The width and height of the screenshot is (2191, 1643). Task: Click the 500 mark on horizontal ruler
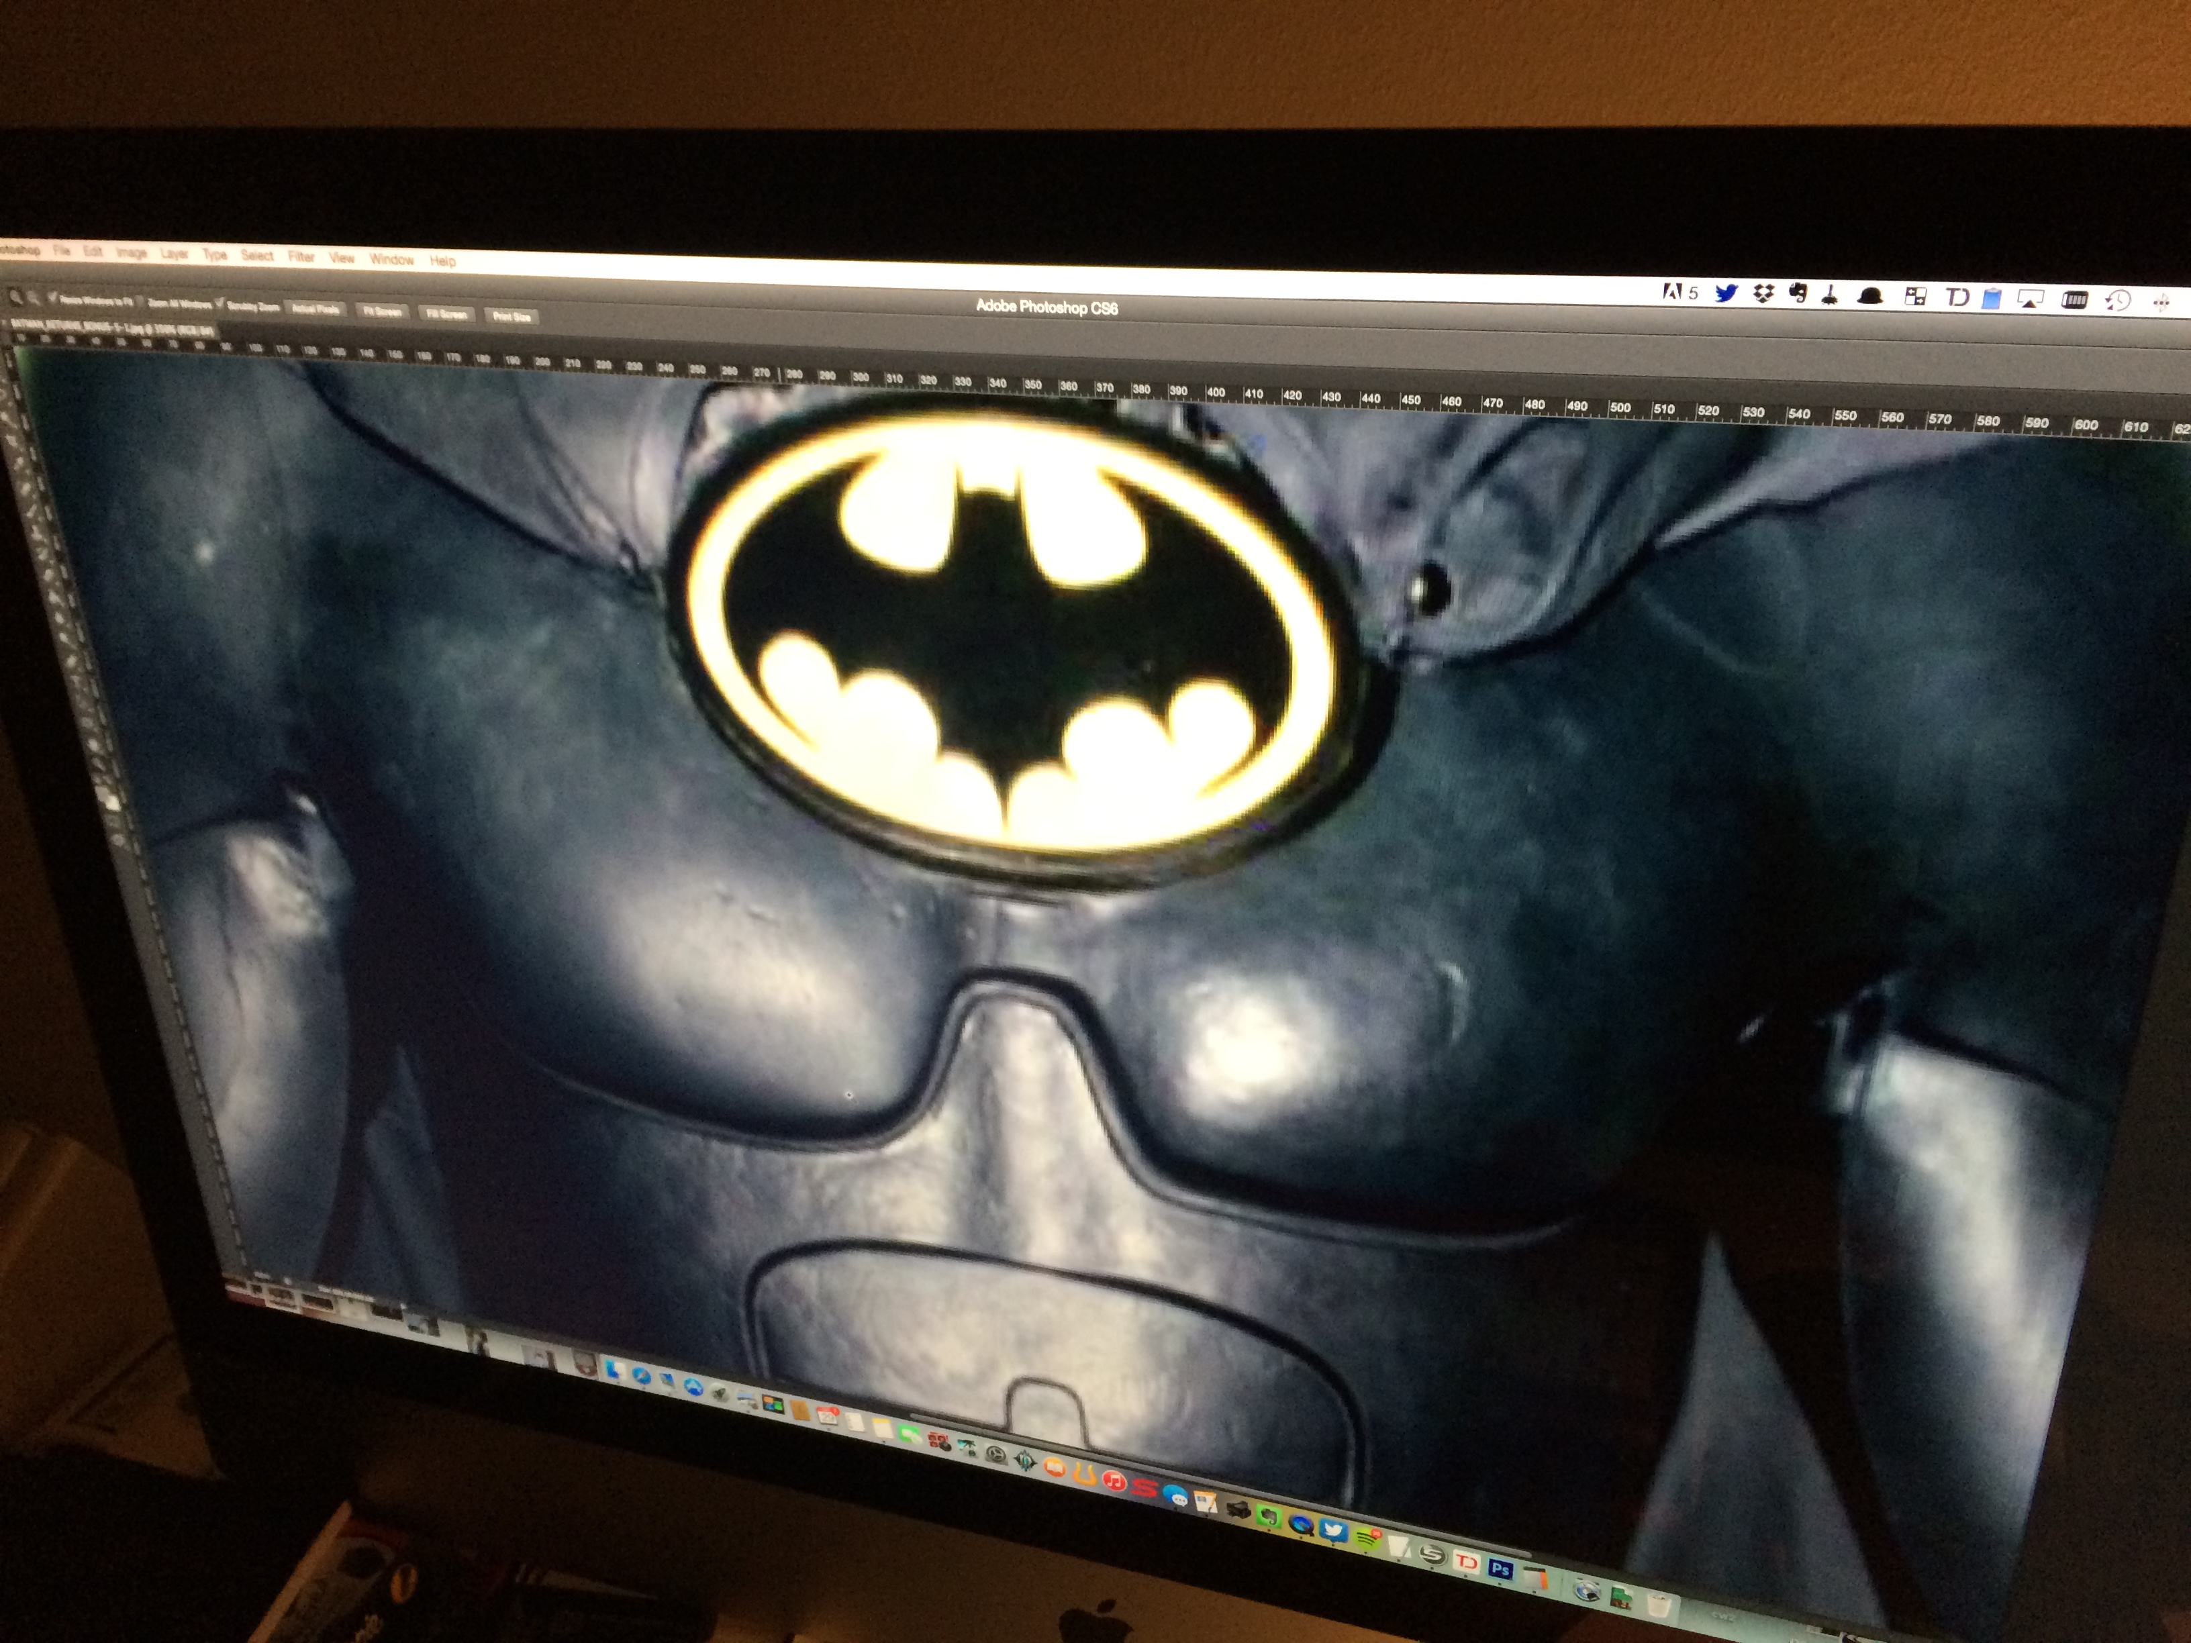(1620, 407)
